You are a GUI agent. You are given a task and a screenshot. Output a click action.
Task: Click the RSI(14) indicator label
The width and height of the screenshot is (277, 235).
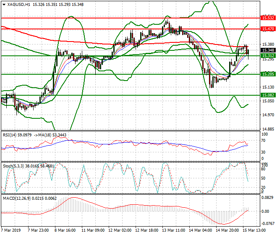pos(10,135)
